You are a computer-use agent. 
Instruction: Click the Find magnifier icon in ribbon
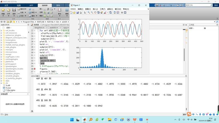[x=30, y=16]
